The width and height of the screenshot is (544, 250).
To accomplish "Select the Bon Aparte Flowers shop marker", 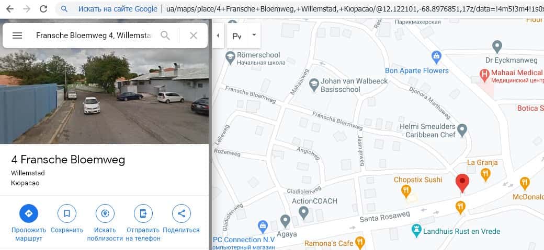I will (x=436, y=57).
